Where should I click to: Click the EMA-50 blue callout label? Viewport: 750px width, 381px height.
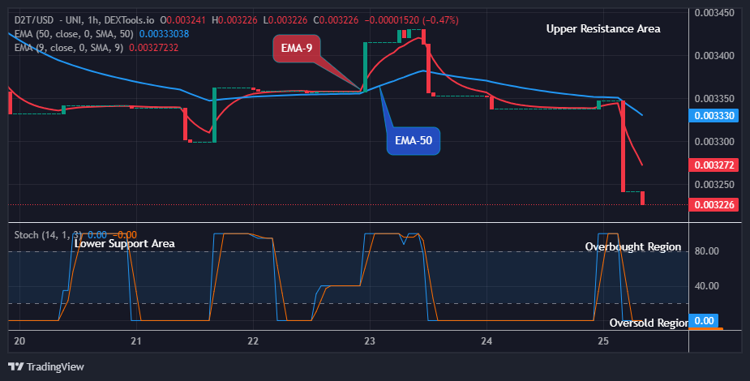(414, 140)
